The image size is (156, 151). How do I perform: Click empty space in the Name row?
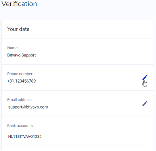tap(92, 52)
